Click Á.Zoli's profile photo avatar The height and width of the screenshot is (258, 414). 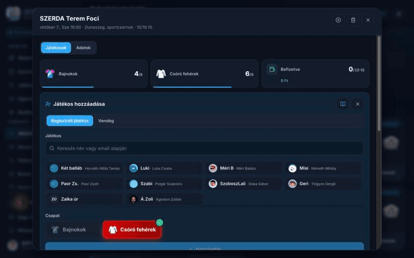click(134, 199)
